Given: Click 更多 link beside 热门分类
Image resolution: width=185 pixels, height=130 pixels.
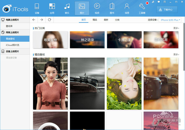Looking at the screenshot, I should coord(176,28).
